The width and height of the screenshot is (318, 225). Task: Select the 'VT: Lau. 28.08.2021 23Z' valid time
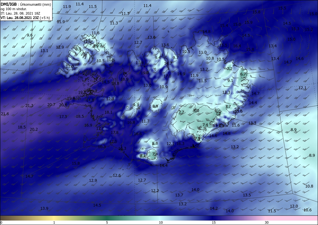click(x=20, y=18)
